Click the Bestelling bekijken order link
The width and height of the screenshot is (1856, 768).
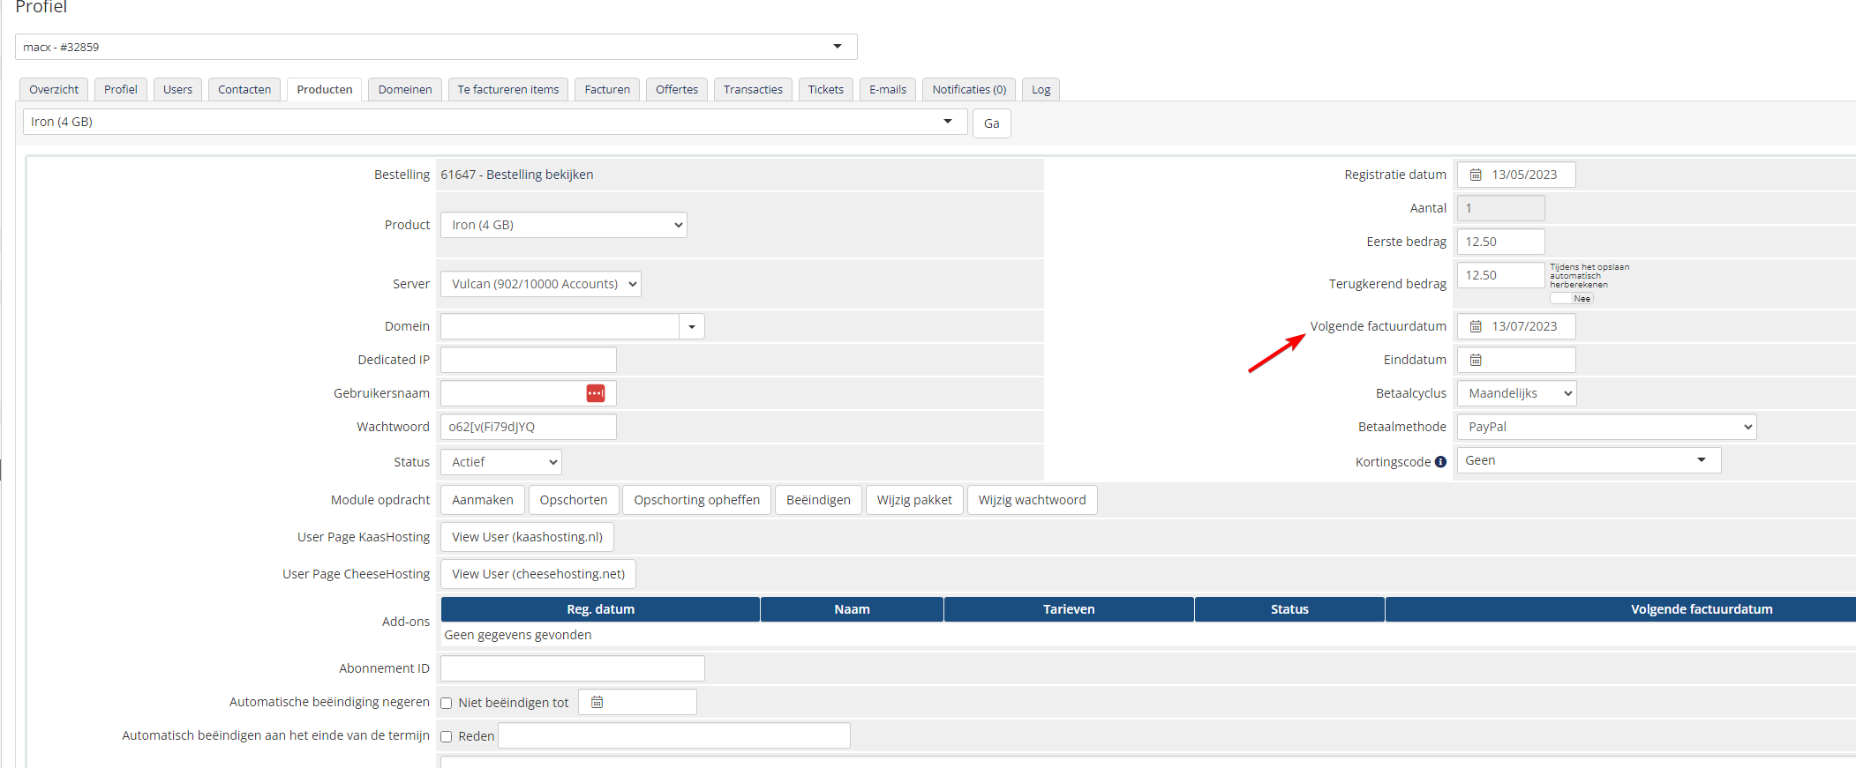coord(539,175)
